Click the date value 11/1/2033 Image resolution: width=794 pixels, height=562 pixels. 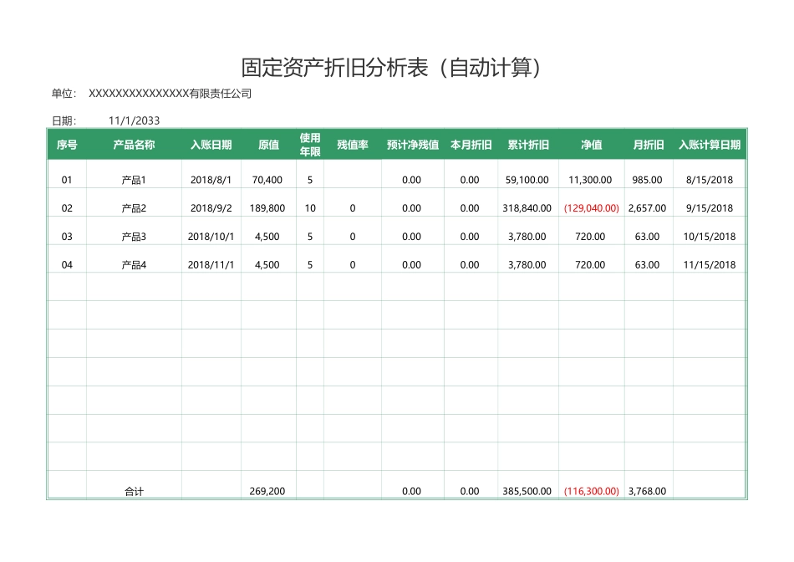coord(134,120)
